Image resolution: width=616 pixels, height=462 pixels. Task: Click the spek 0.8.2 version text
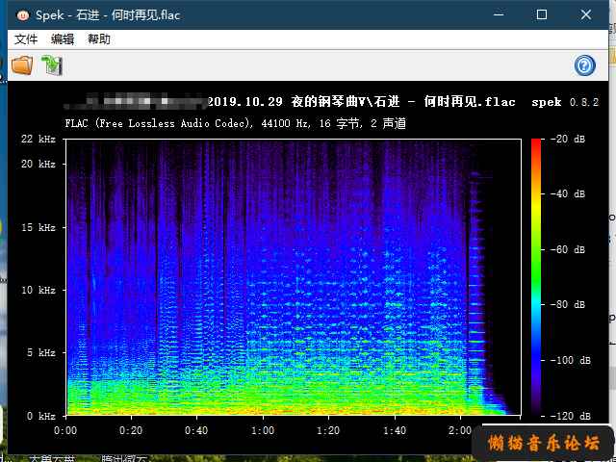point(565,102)
